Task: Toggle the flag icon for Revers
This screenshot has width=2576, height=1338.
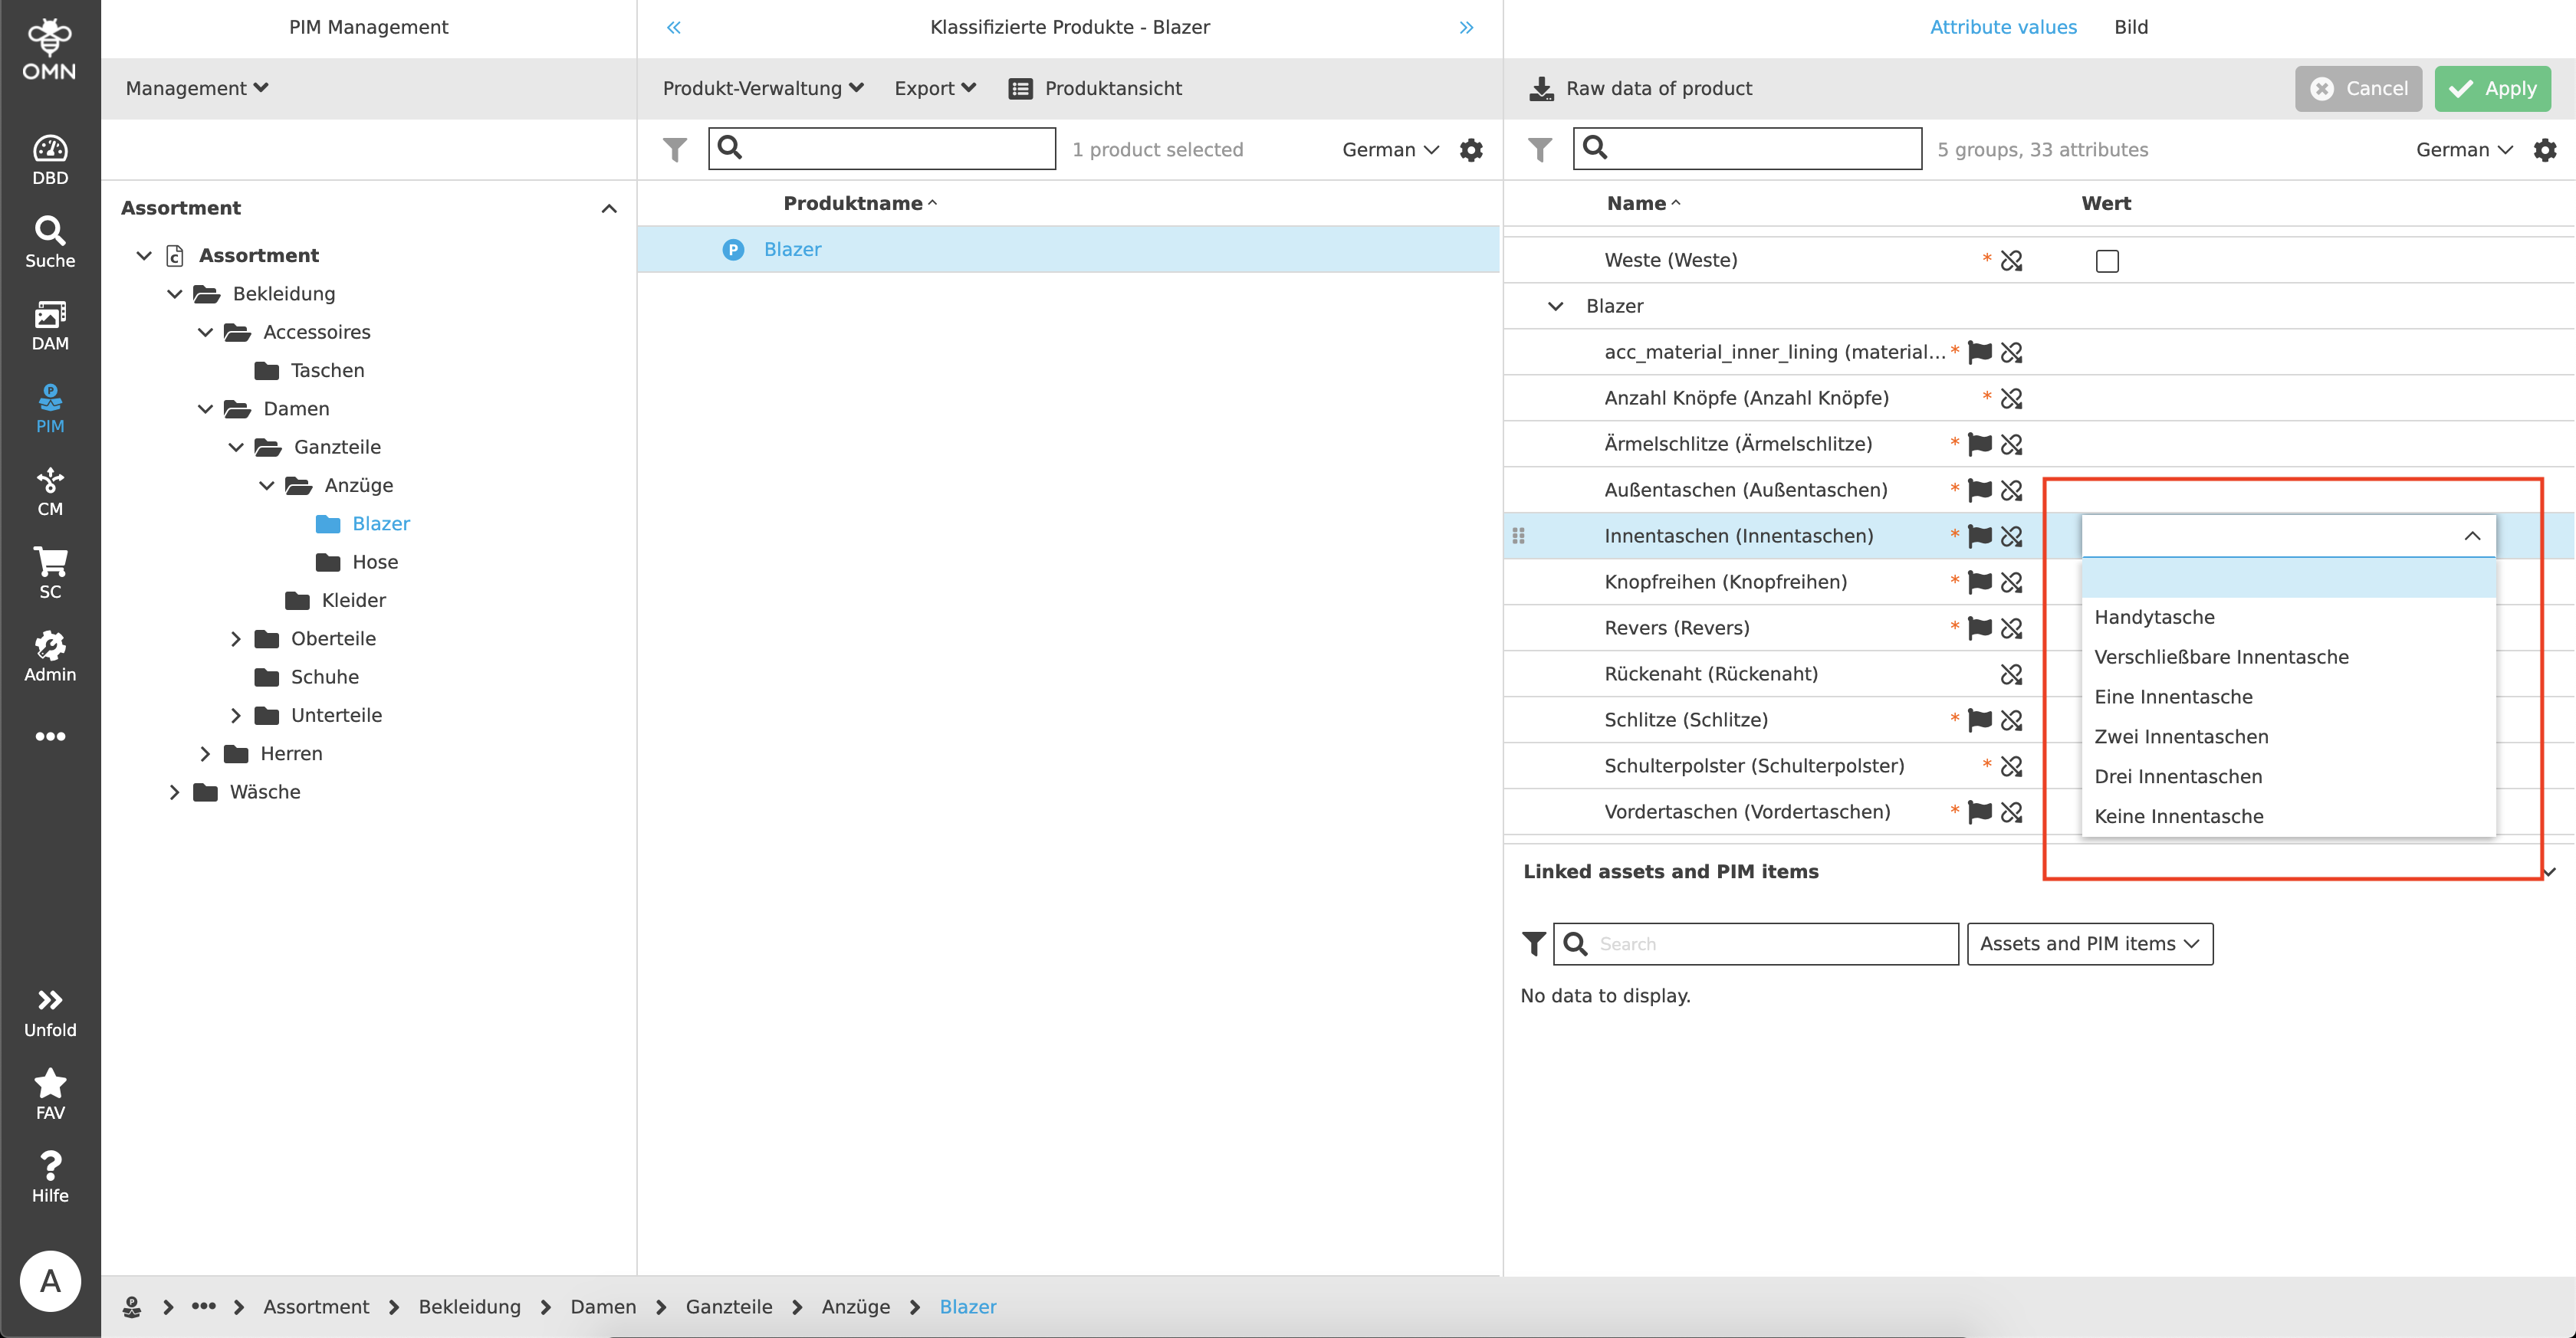Action: pyautogui.click(x=1979, y=628)
